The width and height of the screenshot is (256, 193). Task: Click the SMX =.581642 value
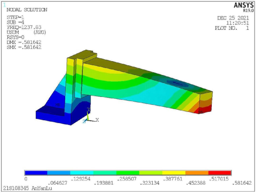coord(24,47)
